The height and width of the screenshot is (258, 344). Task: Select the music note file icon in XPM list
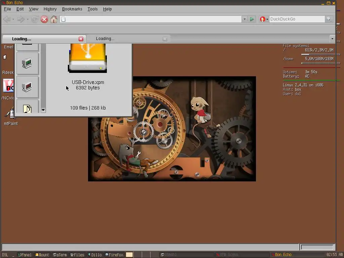point(28,106)
